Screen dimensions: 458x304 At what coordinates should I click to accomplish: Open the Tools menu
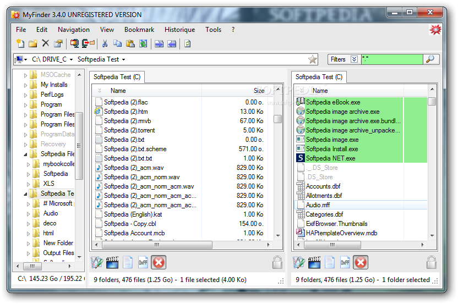(213, 30)
